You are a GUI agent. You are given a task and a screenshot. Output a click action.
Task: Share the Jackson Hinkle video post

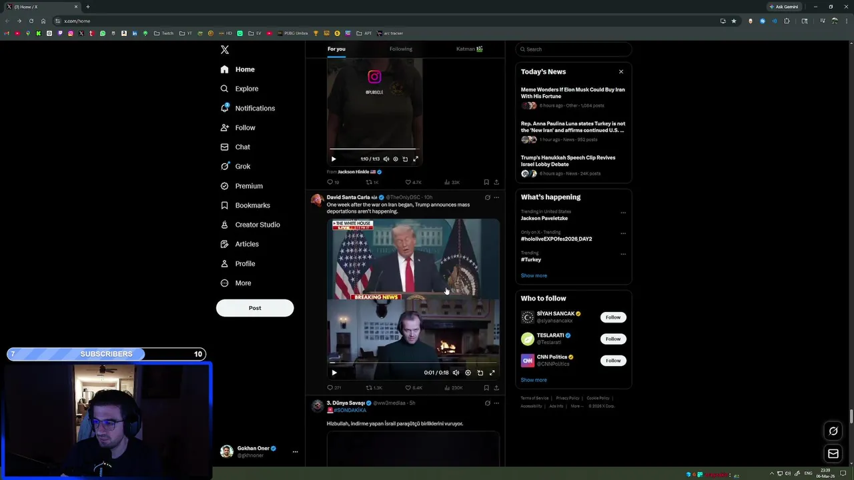click(496, 182)
